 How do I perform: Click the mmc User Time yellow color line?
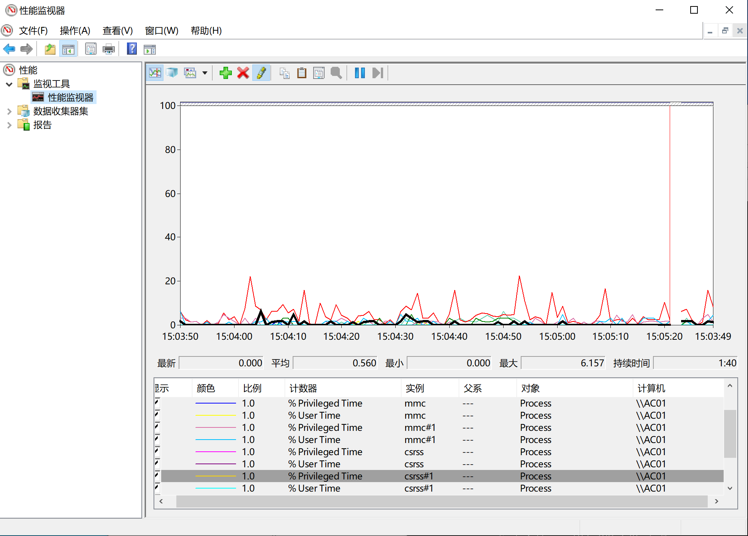(216, 415)
